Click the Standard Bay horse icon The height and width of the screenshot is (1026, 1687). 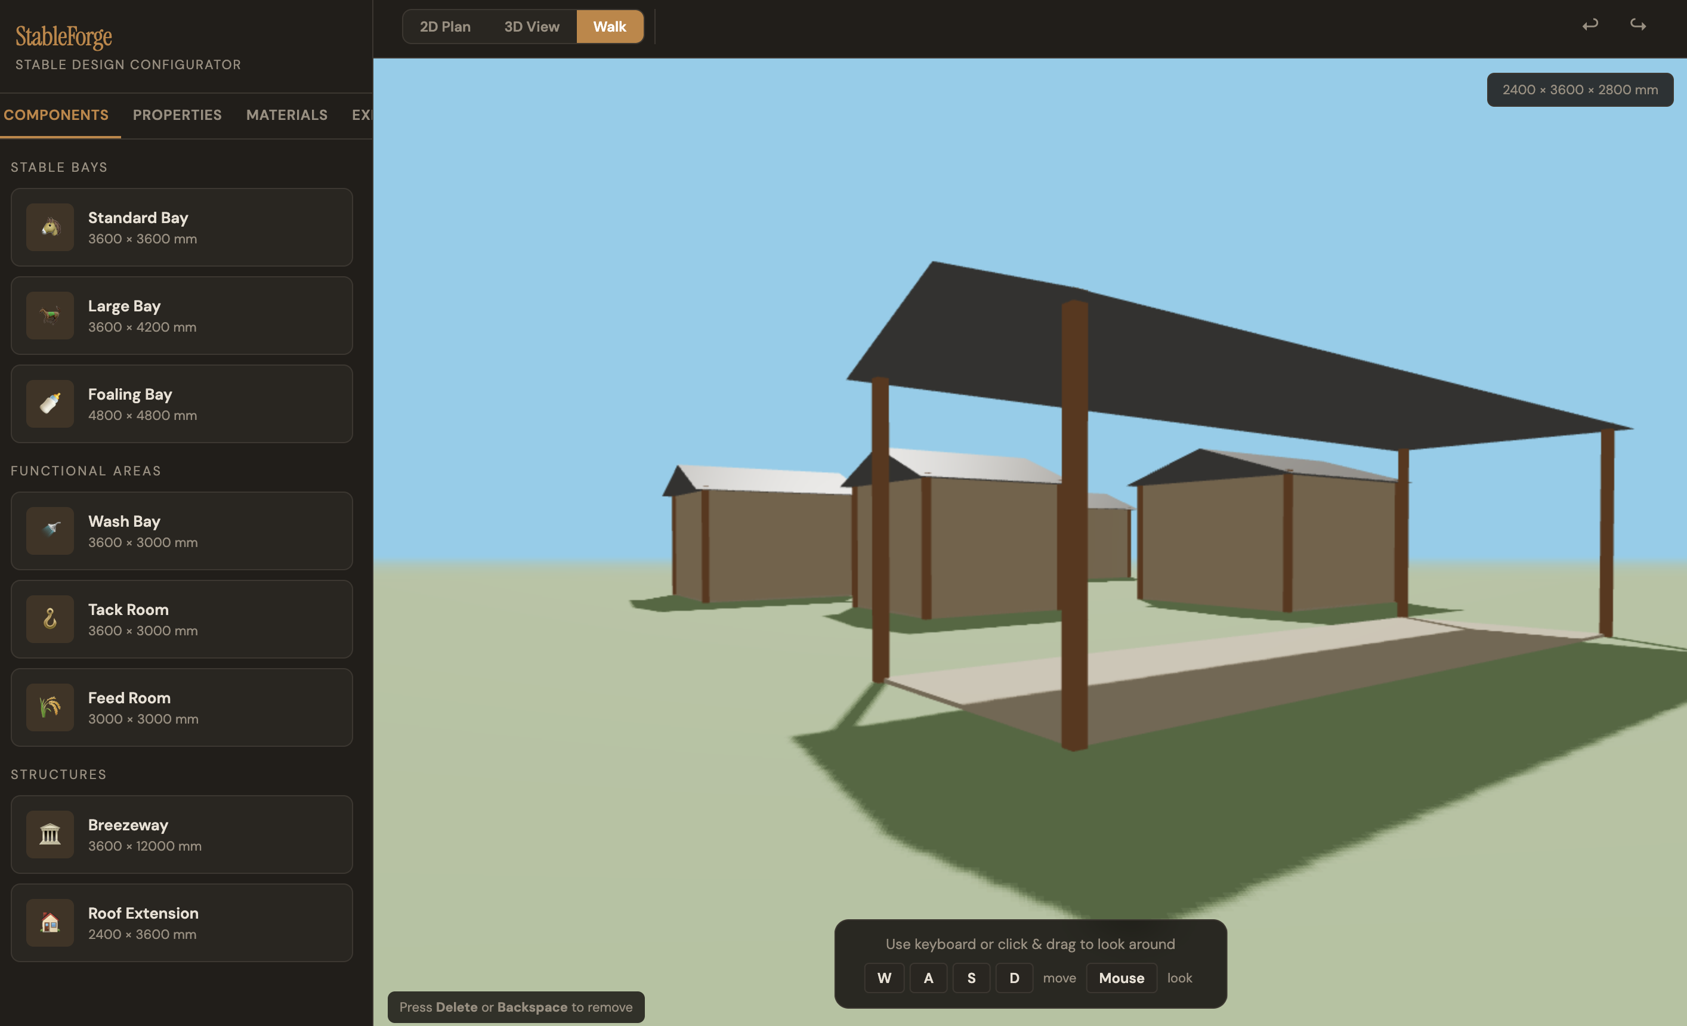tap(50, 227)
